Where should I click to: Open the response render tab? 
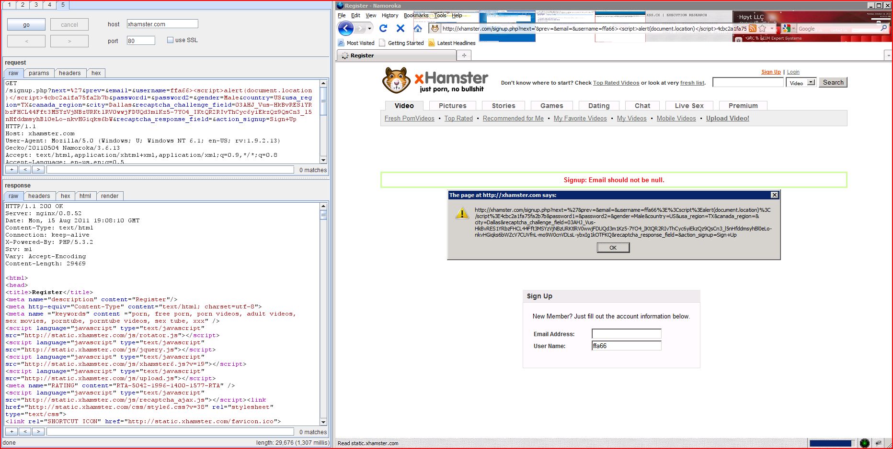pyautogui.click(x=110, y=196)
